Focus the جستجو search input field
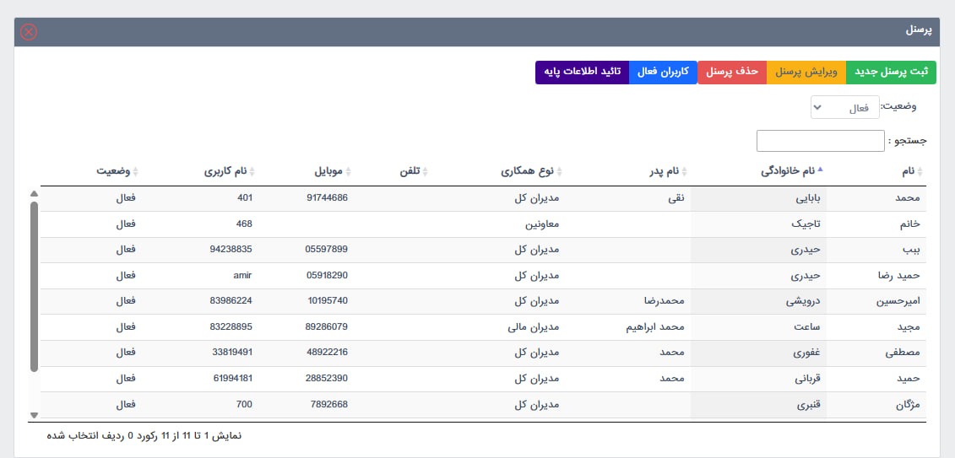 (x=820, y=140)
